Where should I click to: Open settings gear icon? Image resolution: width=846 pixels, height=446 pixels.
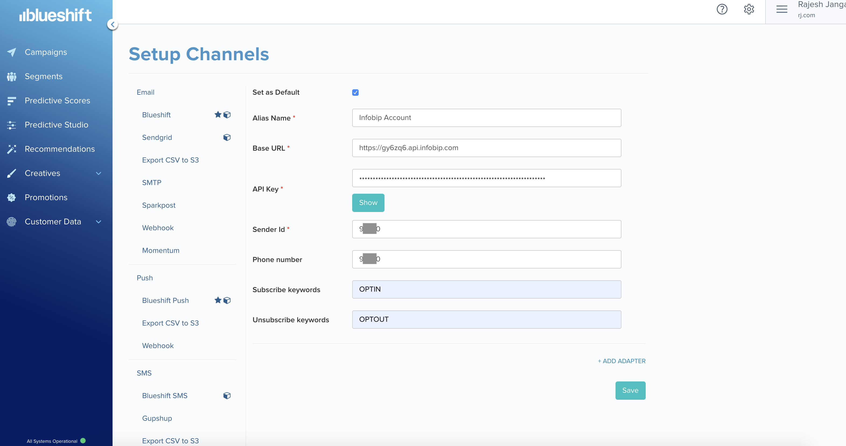click(749, 9)
